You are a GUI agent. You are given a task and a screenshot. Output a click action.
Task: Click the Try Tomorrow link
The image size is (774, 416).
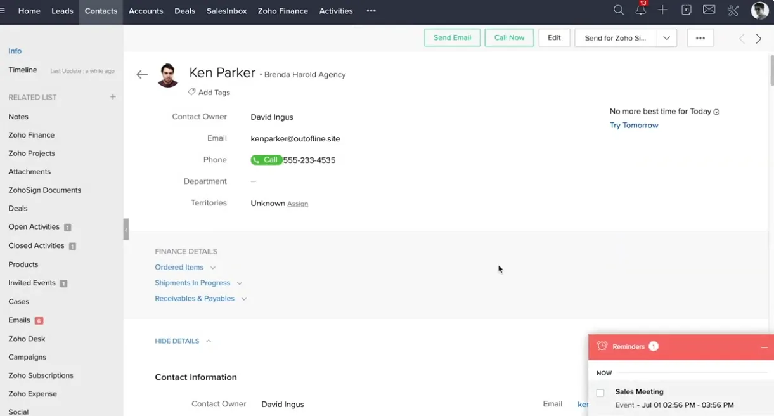tap(634, 126)
